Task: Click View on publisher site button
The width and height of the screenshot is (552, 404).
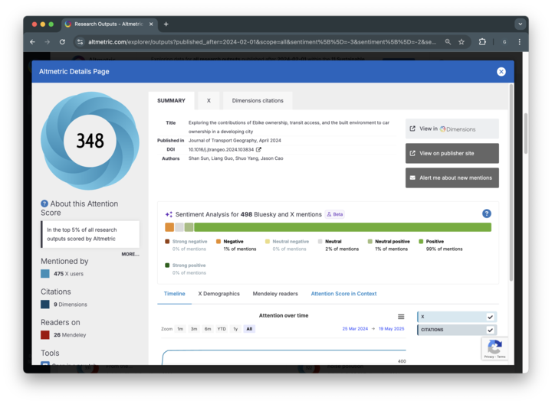Action: (452, 153)
